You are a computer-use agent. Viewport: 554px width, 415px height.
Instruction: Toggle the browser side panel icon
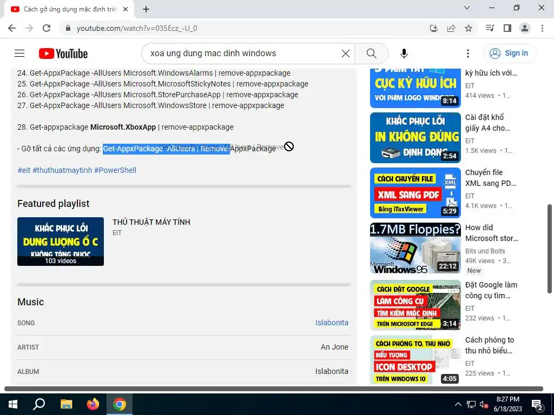coord(507,28)
